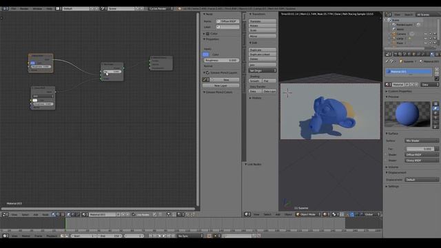The height and width of the screenshot is (248, 441).
Task: Open the Displacement Default dropdown
Action: pyautogui.click(x=422, y=179)
